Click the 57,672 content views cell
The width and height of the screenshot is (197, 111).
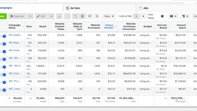pos(61,66)
